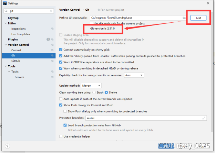Click project-level icon beside Servers
215x153 pixels.
click(x=52, y=77)
